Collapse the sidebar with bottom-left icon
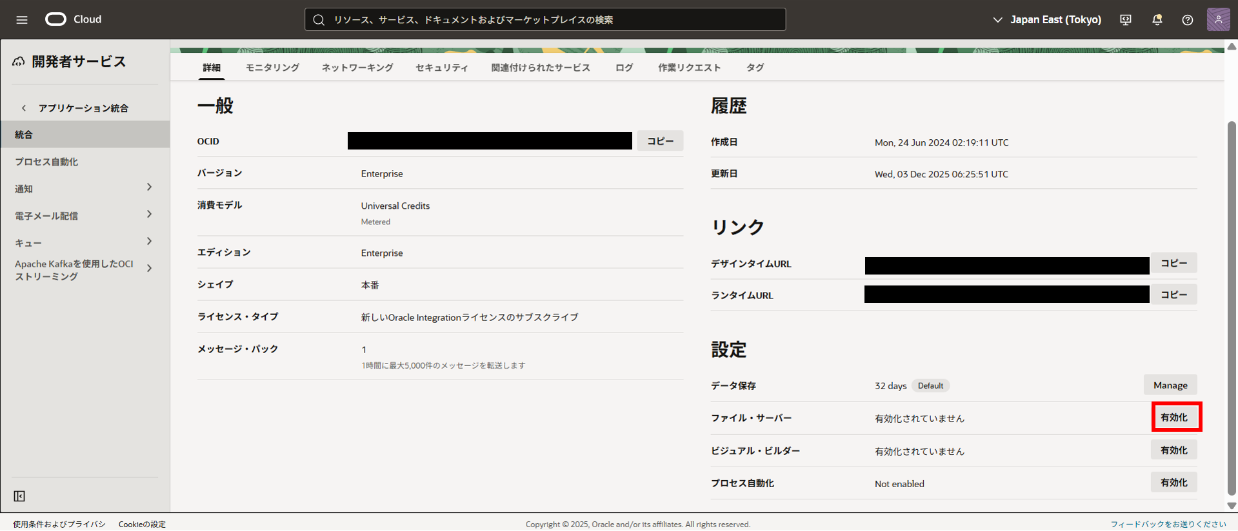1238x531 pixels. (19, 496)
